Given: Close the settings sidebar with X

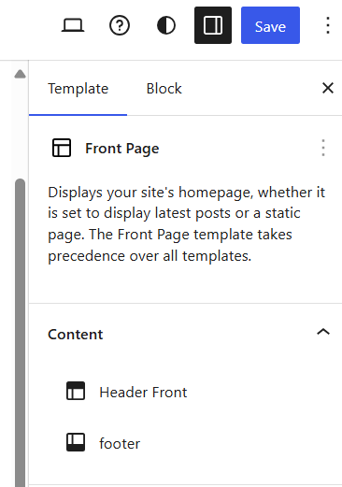Looking at the screenshot, I should pyautogui.click(x=328, y=88).
